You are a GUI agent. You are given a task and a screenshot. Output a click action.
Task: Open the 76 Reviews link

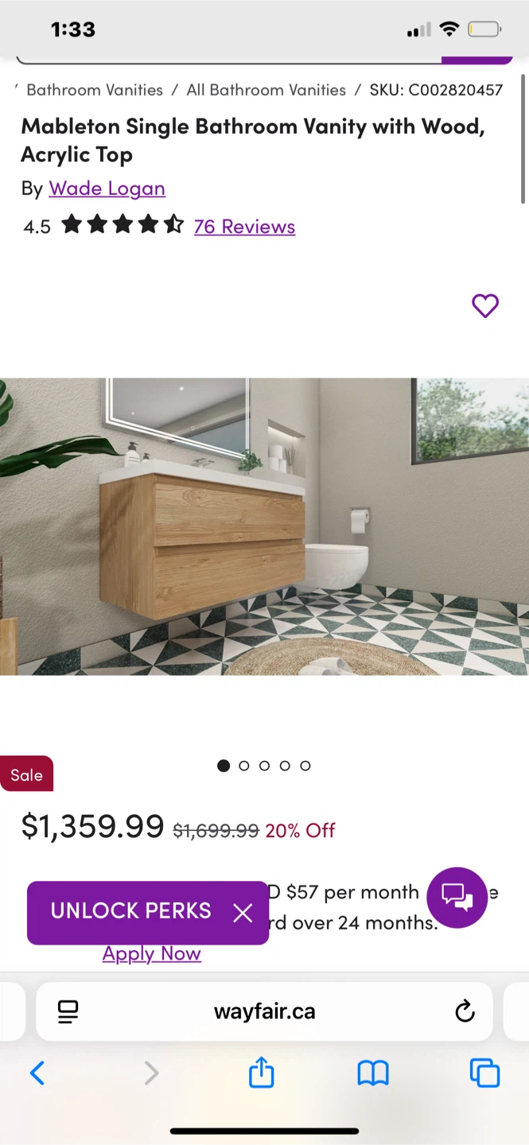244,227
